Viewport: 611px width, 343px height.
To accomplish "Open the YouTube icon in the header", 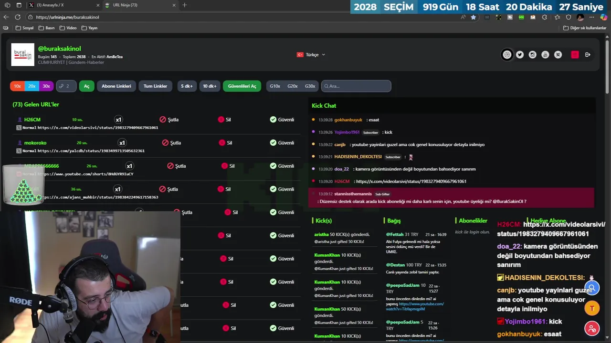I will pos(546,55).
